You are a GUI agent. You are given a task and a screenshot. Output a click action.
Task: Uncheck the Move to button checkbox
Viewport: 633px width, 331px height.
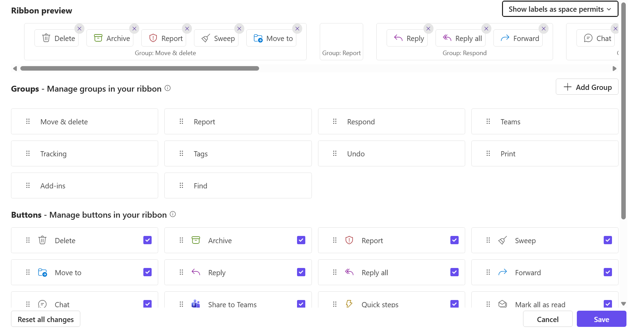[x=147, y=272]
